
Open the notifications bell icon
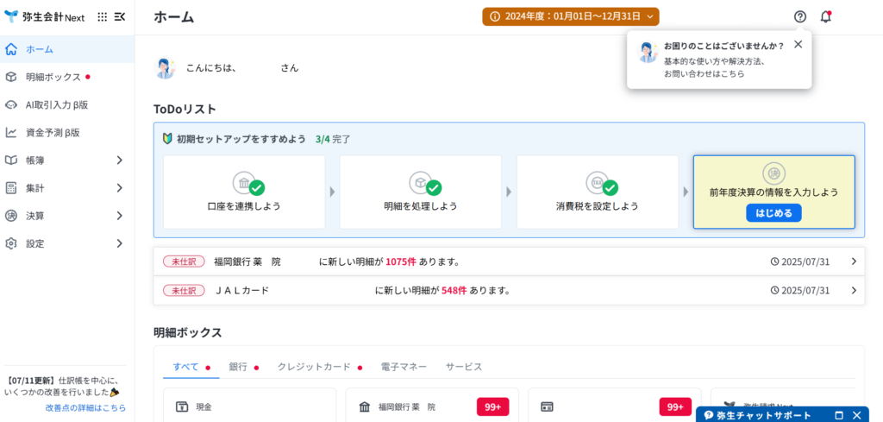(x=825, y=16)
